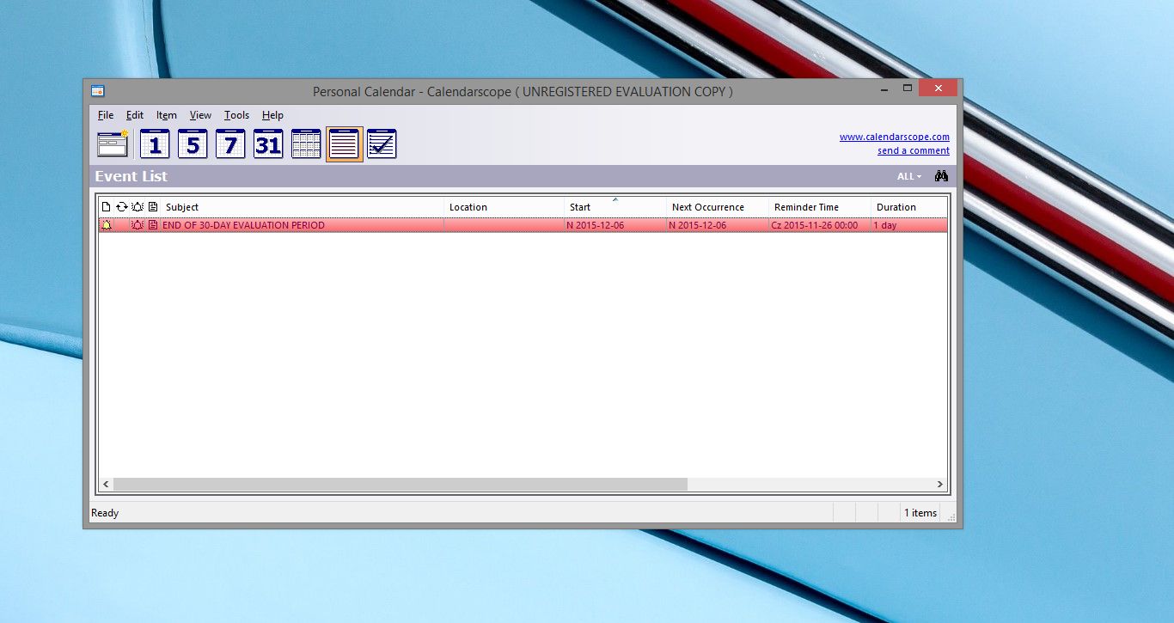Image resolution: width=1174 pixels, height=623 pixels.
Task: Click the binoculars find icon
Action: tap(941, 176)
